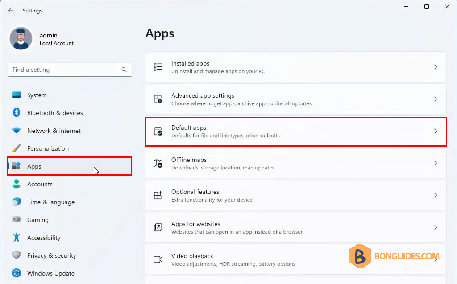
Task: Click the Apps for websites icon
Action: (158, 227)
